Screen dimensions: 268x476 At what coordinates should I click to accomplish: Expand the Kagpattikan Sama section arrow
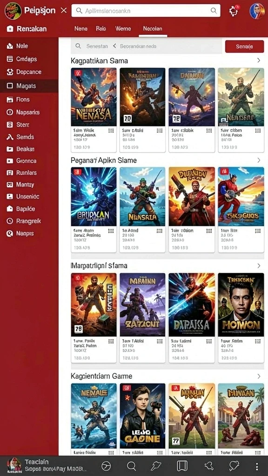[259, 60]
